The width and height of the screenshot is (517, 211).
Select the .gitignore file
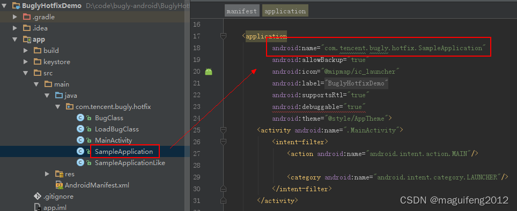pos(58,196)
